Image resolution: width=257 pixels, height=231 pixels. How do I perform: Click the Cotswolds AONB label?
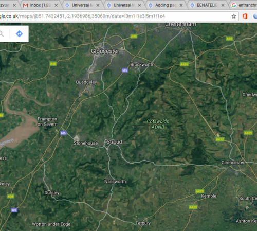(158, 124)
